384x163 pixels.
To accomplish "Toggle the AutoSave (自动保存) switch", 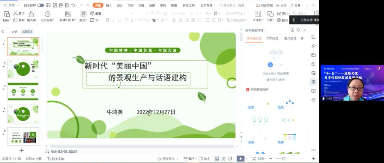I will pos(40,6).
